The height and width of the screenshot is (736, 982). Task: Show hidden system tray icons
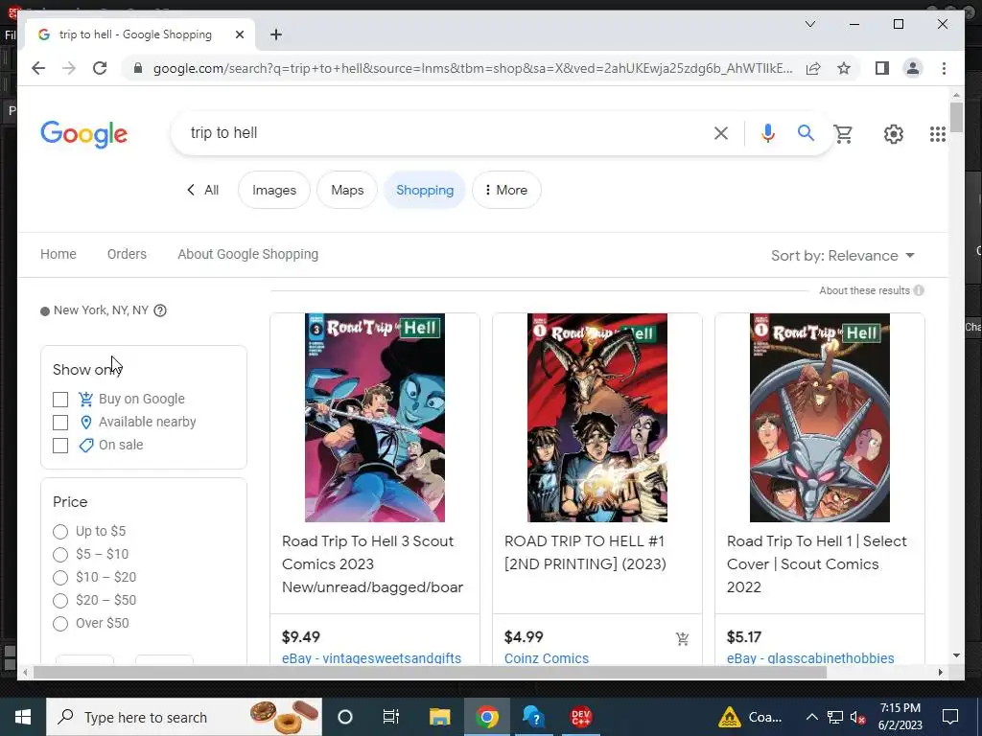(811, 717)
